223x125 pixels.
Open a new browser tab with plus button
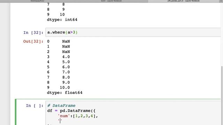(x=221, y=1)
